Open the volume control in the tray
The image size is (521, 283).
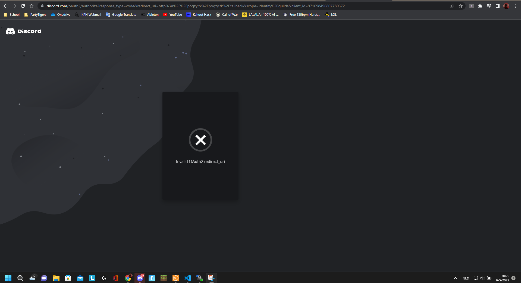(482, 278)
